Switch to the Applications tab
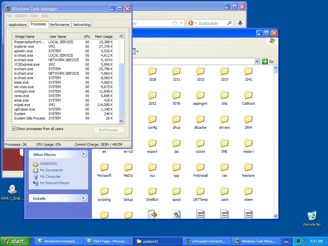The image size is (328, 246). click(x=18, y=24)
